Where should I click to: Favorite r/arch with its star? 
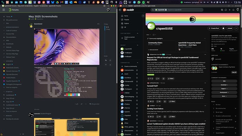point(137,74)
